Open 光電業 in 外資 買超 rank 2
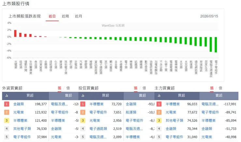Viewport: 241px width, 142px height. coord(19,112)
